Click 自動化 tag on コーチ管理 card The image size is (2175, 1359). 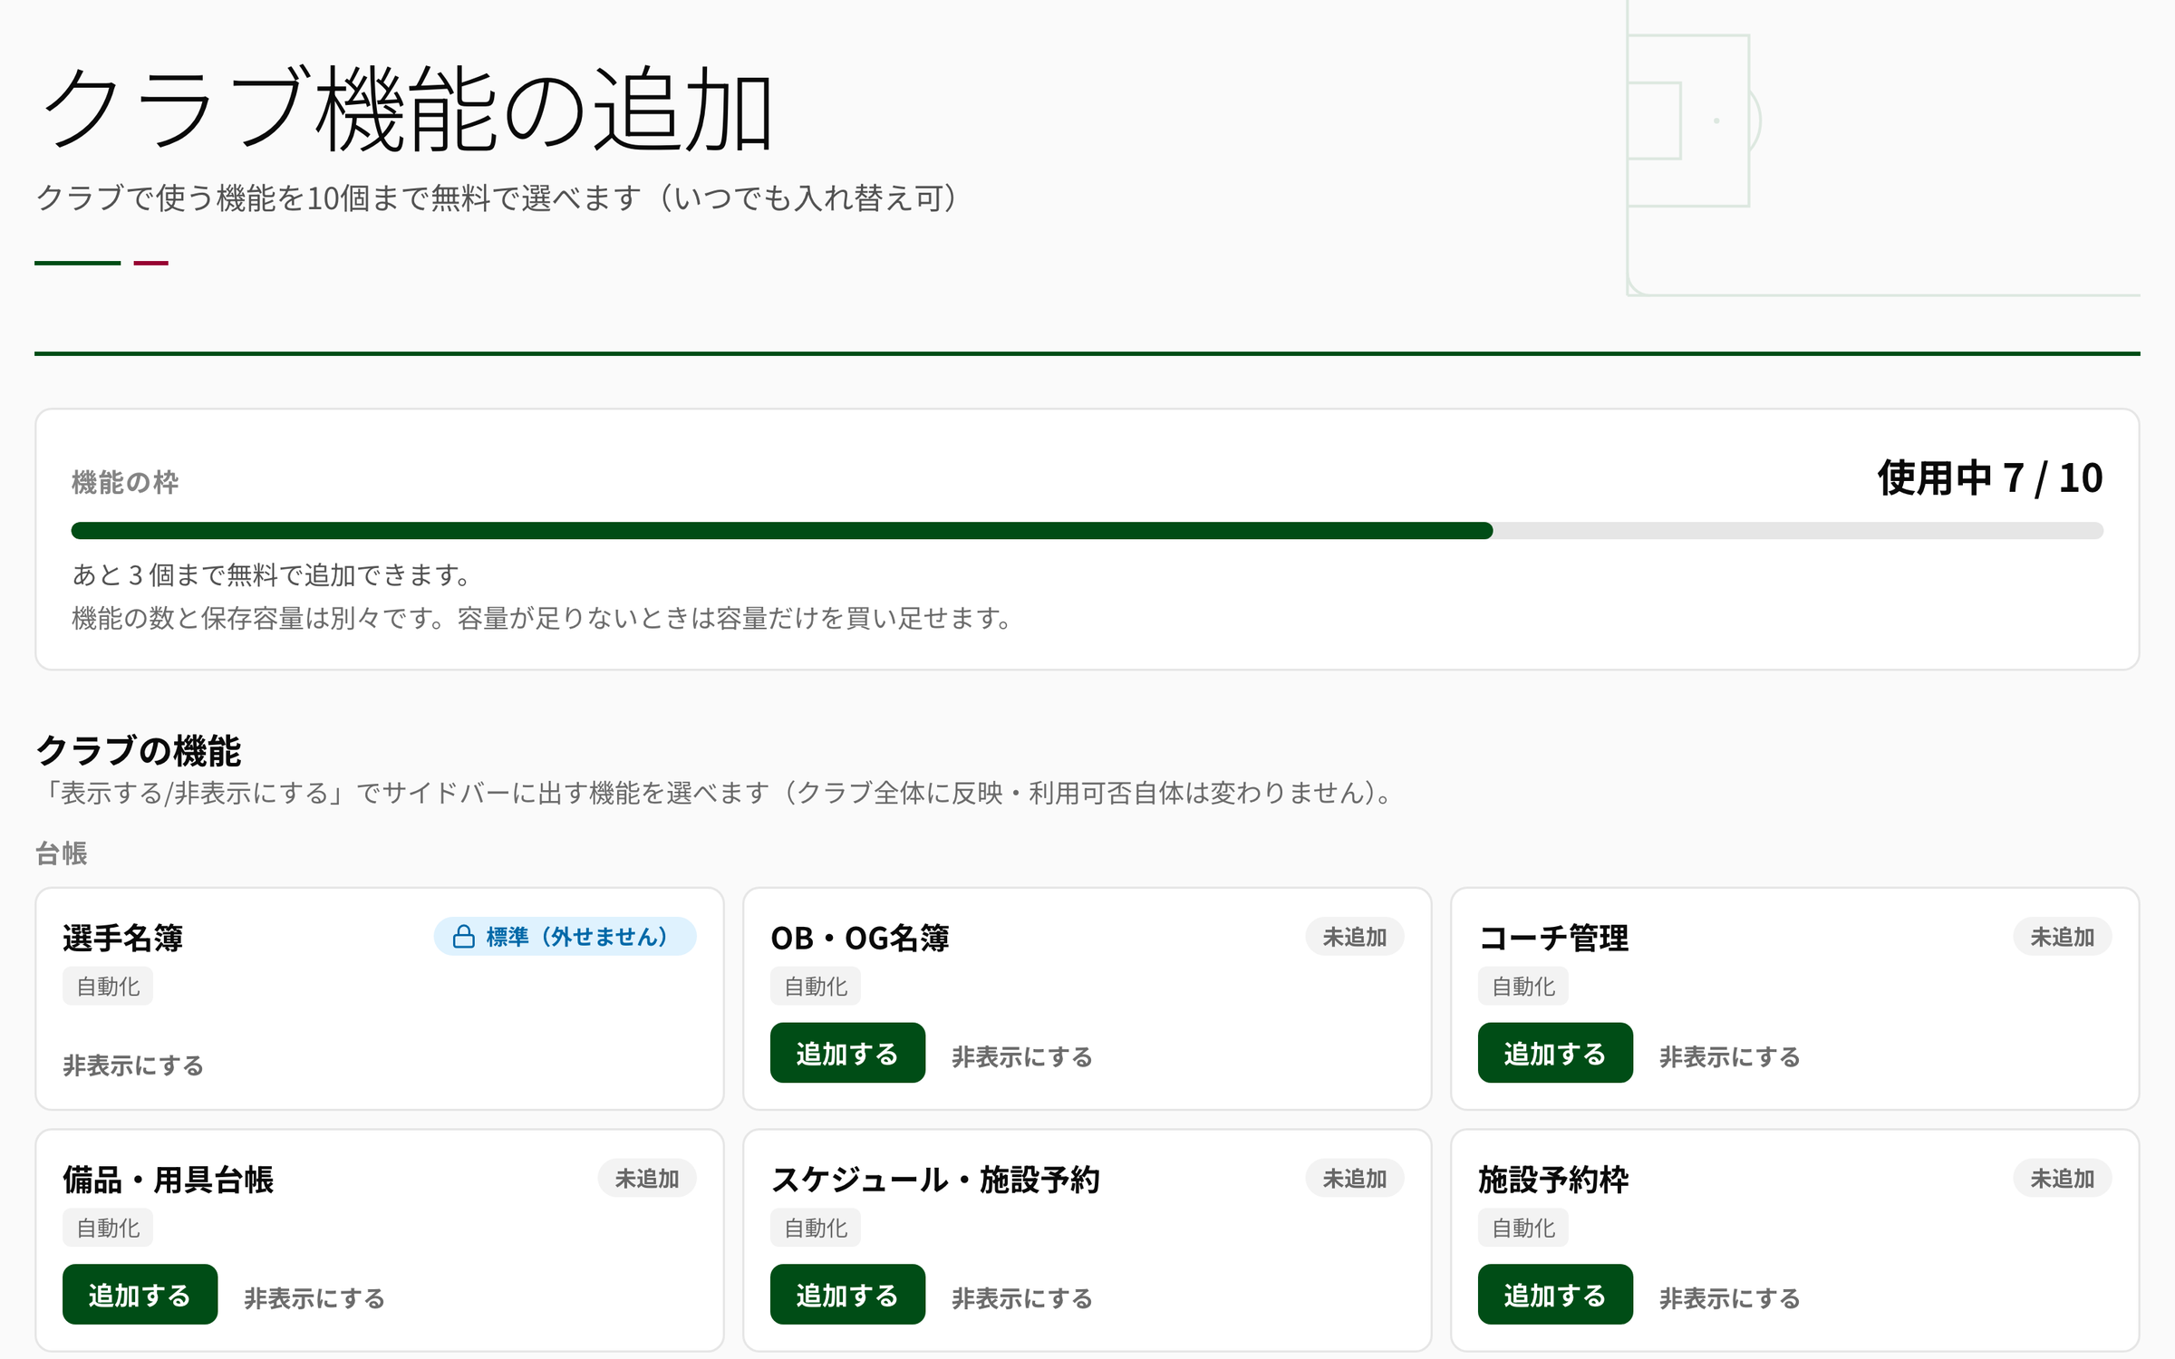point(1523,986)
